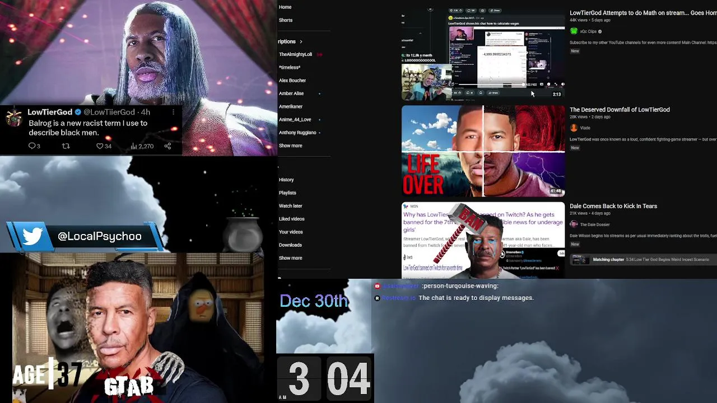Screen dimensions: 717x403
Task: Open Watch later in the sidebar
Action: (290, 206)
